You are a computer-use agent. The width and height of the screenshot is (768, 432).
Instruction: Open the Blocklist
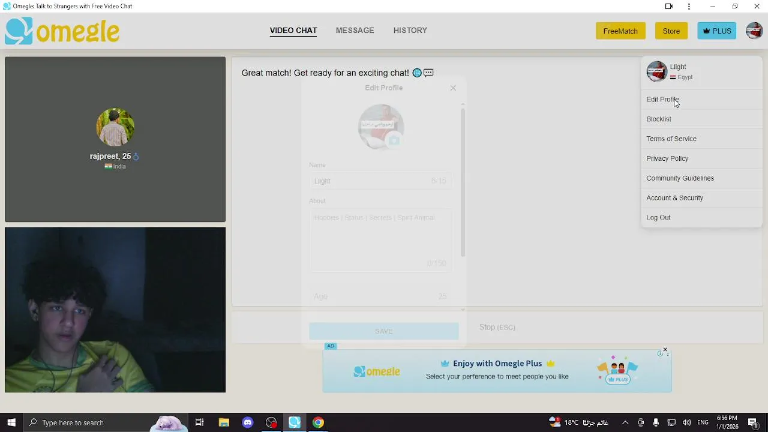coord(701,119)
